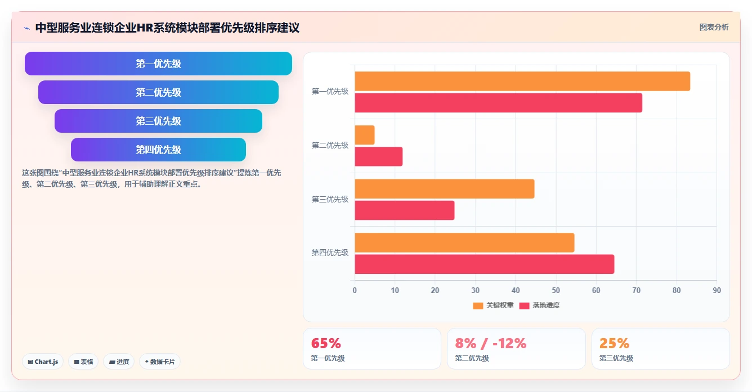
Task: Click the 第三优先级 y-axis label
Action: coord(330,199)
